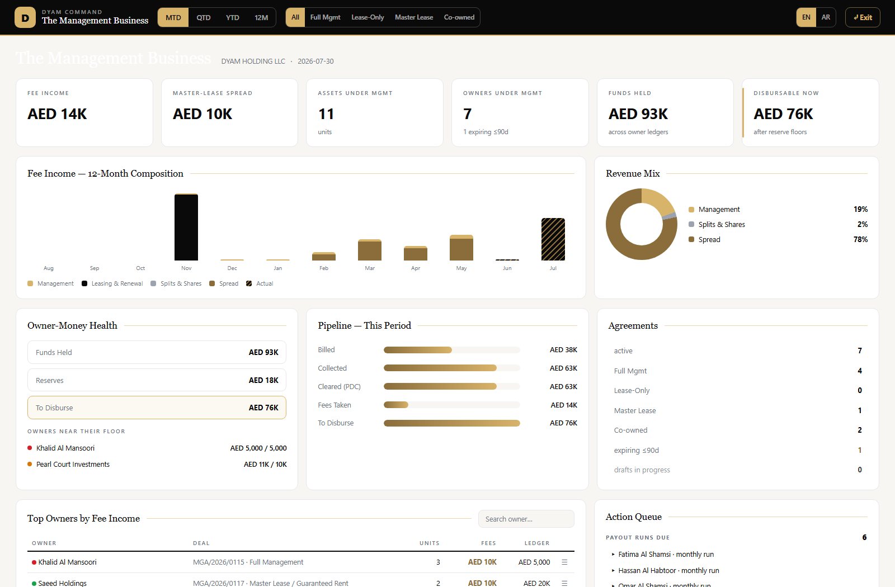Filter by Master Lease tab

click(414, 17)
